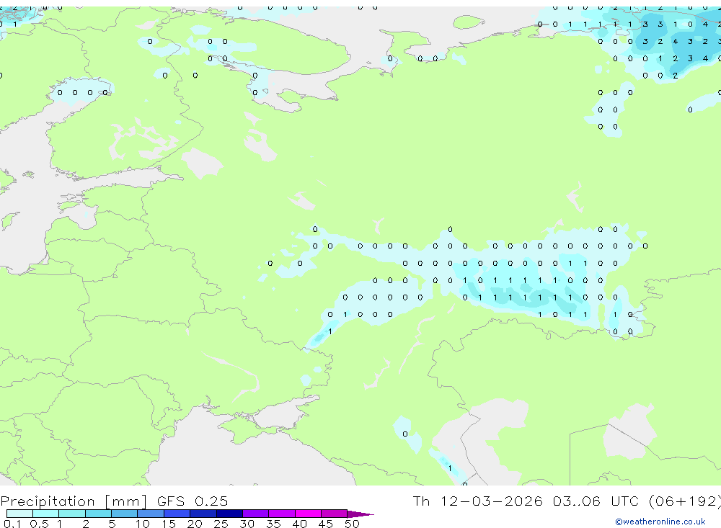Select the 35–40 mm legend color swatch
721x528 pixels.
282,514
